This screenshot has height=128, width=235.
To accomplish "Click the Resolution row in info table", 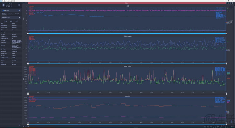I will coord(11,51).
